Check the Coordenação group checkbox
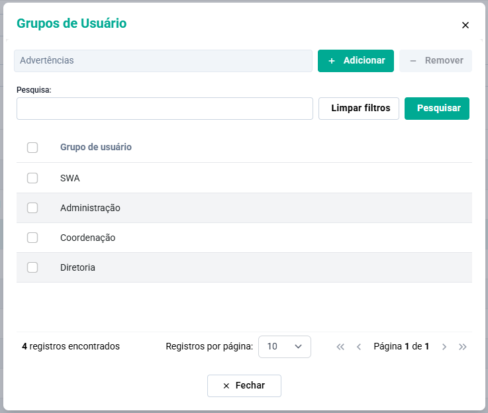 coord(32,238)
